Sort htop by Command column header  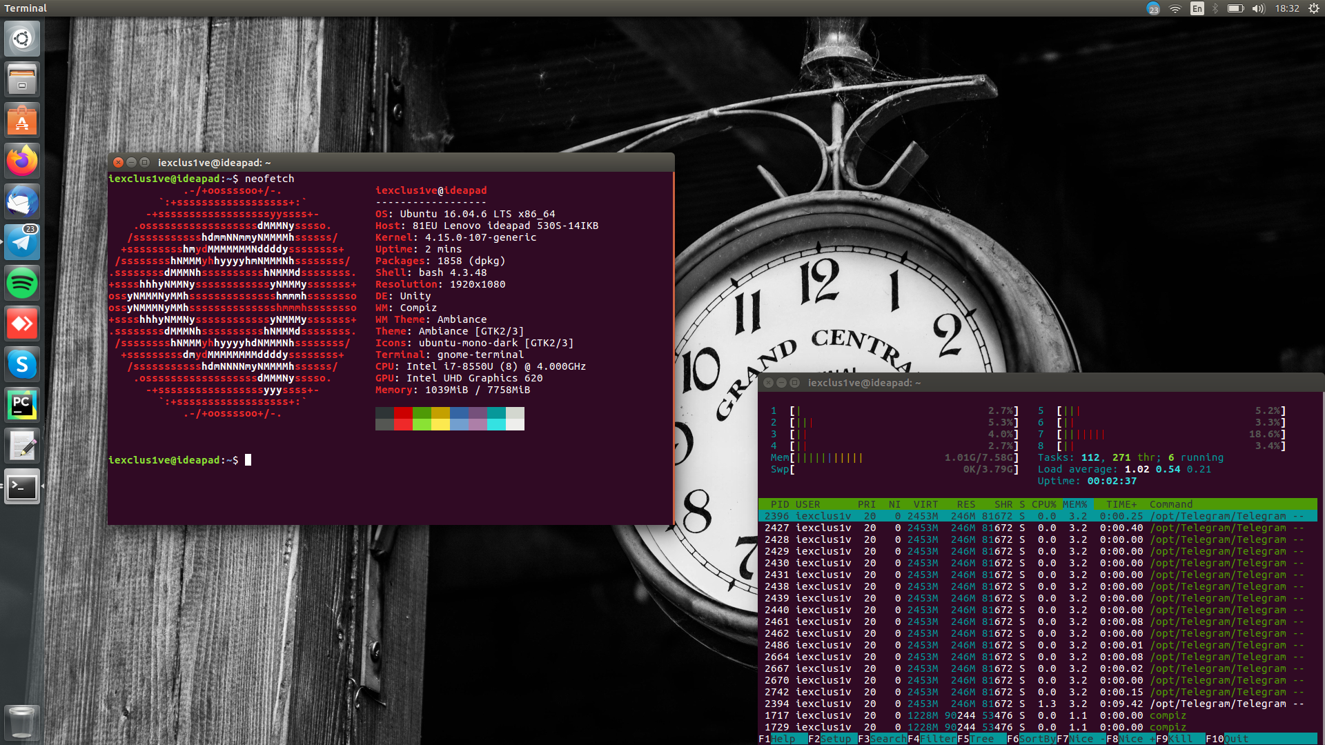(1170, 504)
